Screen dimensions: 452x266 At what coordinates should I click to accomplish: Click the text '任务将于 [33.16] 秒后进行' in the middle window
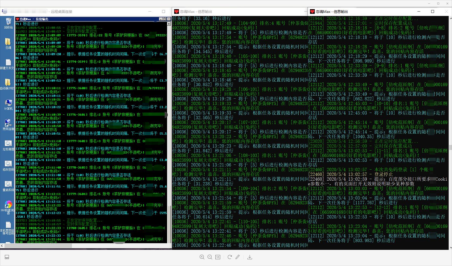(x=202, y=18)
